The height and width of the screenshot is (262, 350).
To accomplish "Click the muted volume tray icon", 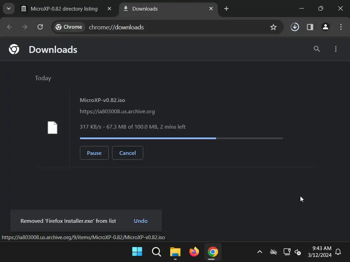I will tap(298, 252).
